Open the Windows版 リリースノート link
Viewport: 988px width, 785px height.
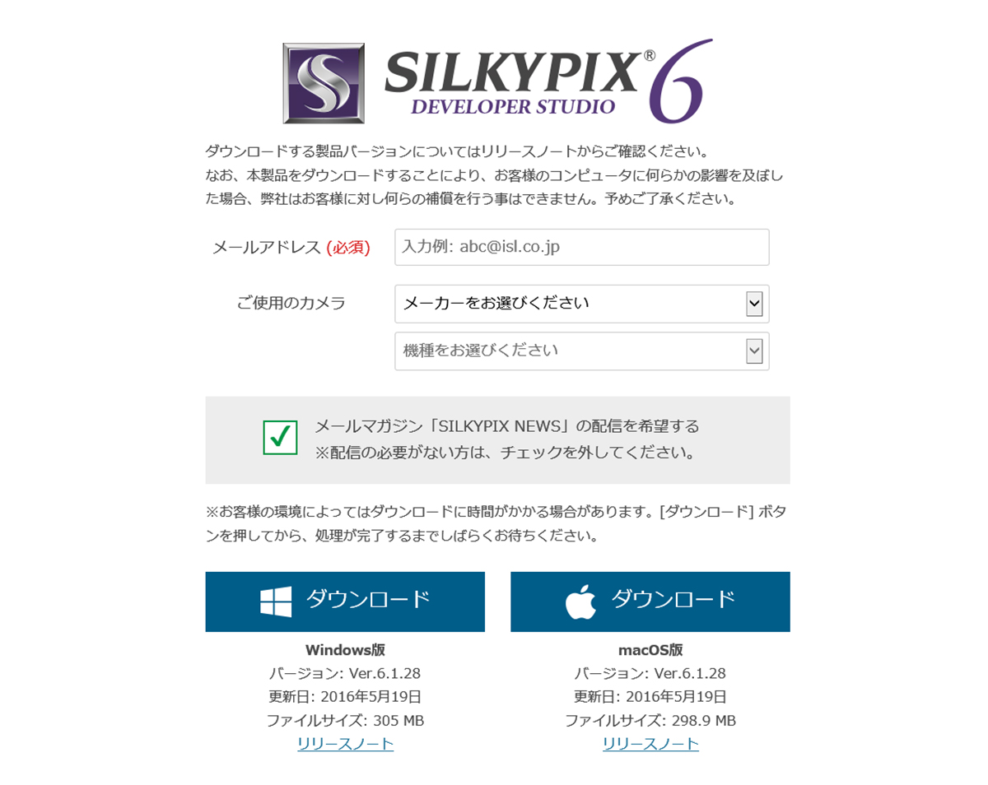[x=346, y=744]
